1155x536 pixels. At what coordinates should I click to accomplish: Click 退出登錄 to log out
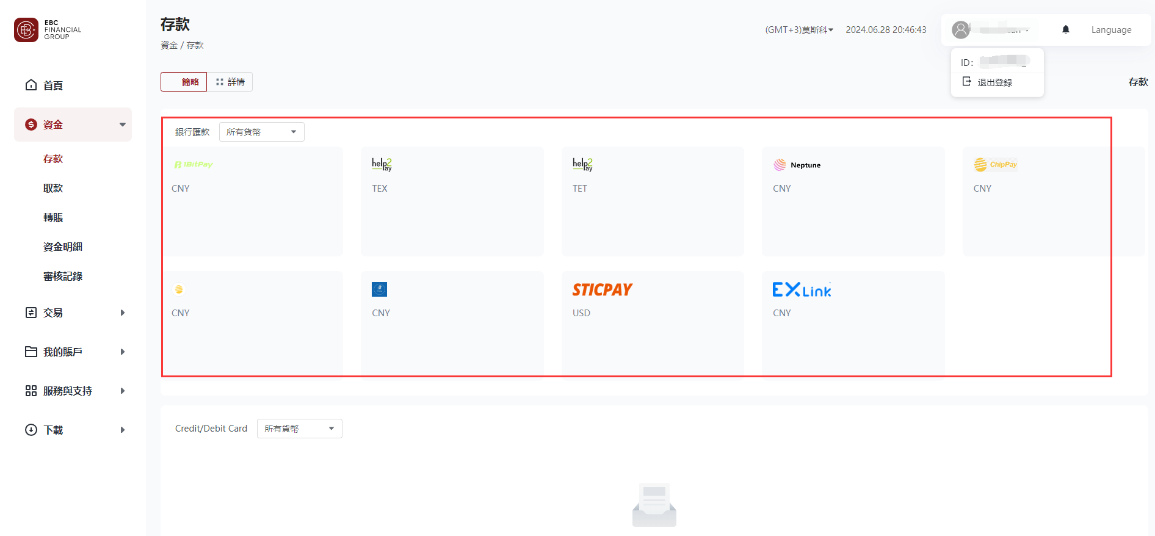click(994, 82)
